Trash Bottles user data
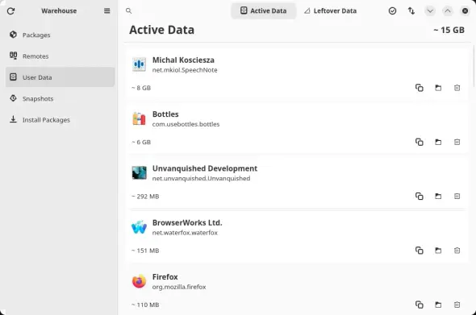Viewport: 476px width, 315px height. click(x=457, y=142)
